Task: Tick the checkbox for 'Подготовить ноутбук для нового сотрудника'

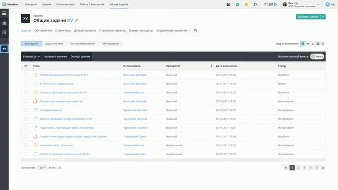Action: pos(26,128)
